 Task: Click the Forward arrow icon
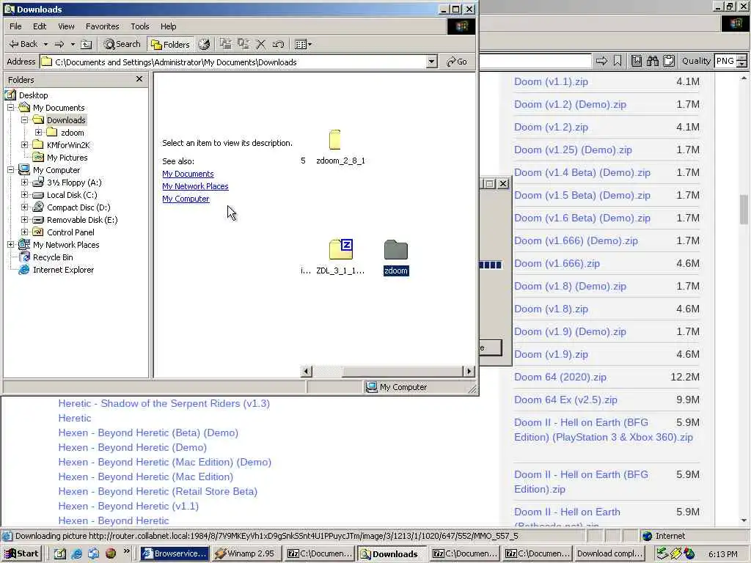click(x=59, y=44)
